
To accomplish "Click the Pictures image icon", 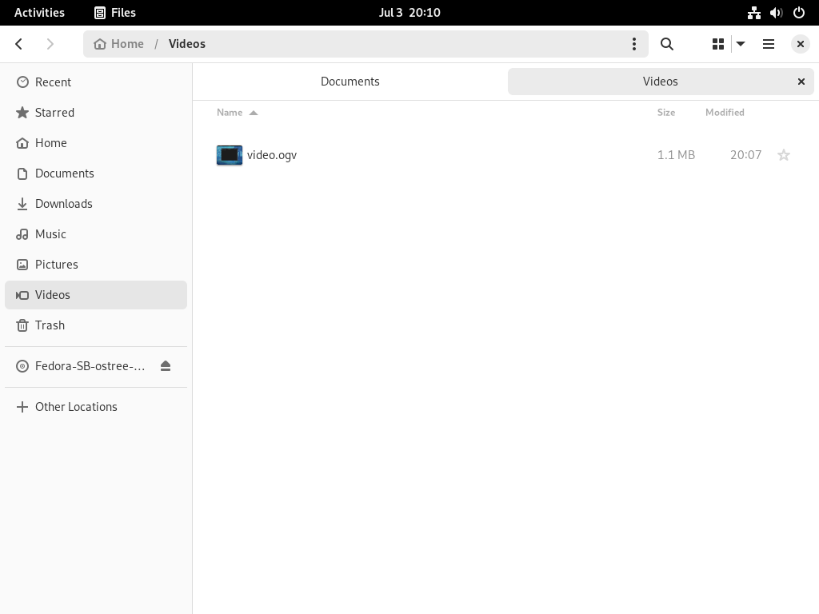I will pyautogui.click(x=22, y=264).
